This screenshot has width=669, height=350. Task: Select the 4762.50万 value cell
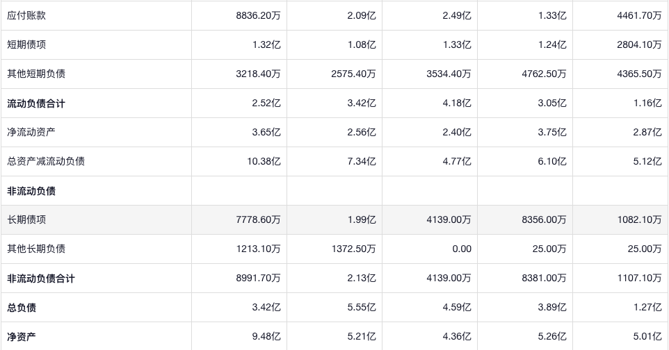click(543, 74)
